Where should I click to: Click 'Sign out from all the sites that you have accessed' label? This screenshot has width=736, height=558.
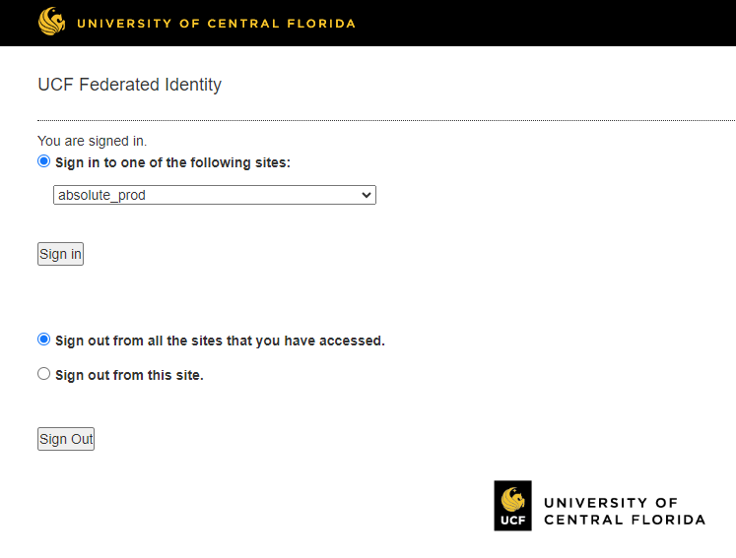point(220,341)
